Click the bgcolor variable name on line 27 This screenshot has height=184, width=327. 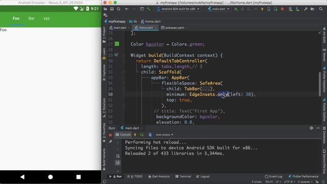pyautogui.click(x=155, y=44)
